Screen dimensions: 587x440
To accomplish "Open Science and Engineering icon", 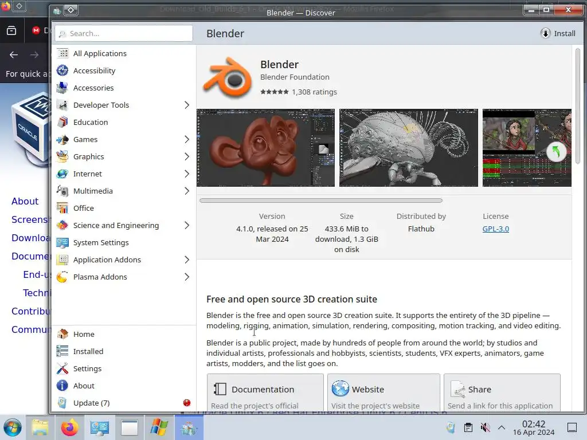I will pos(62,226).
